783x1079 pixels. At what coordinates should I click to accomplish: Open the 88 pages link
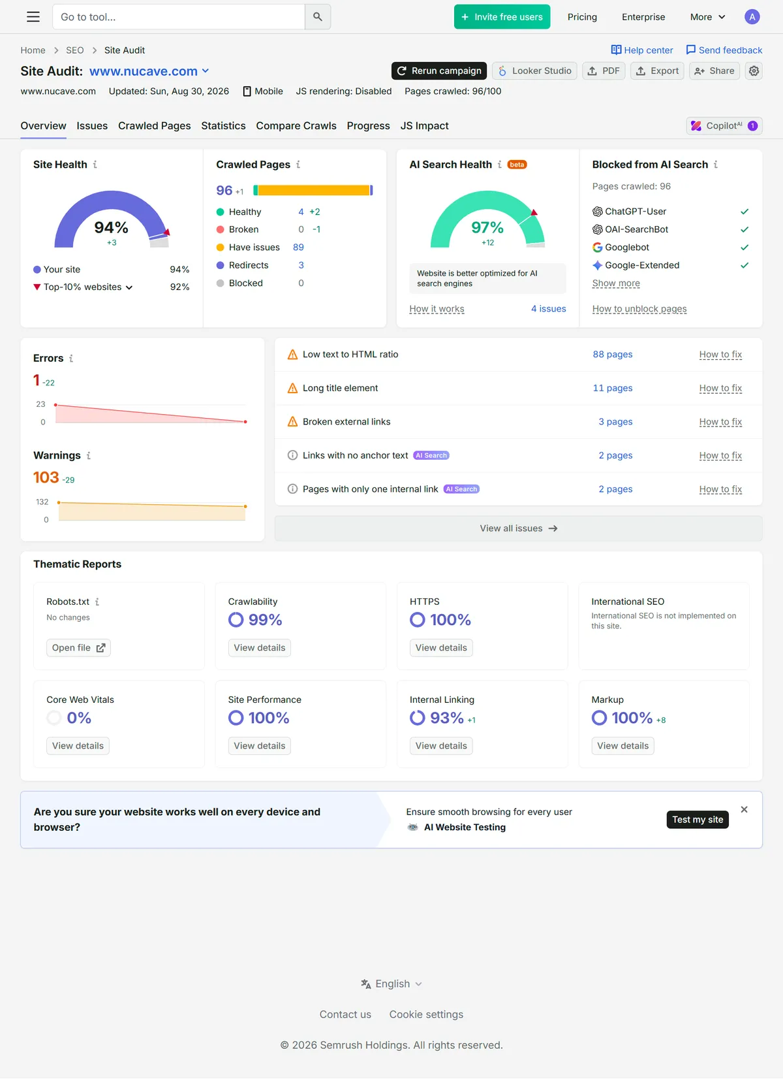[613, 355]
